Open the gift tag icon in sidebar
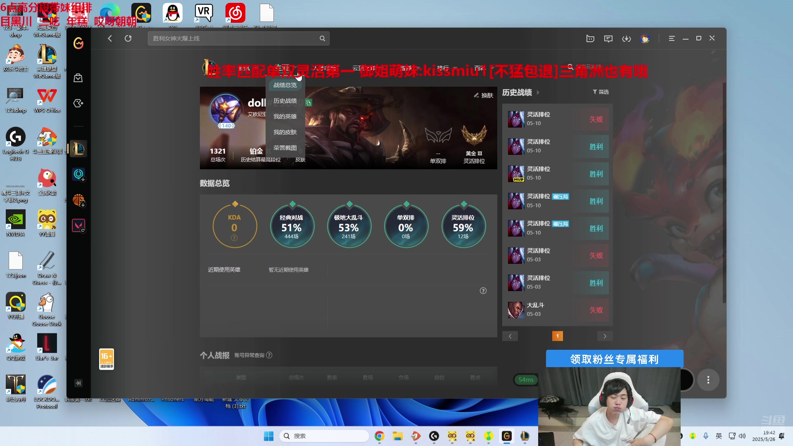This screenshot has height=446, width=793. pyautogui.click(x=78, y=103)
